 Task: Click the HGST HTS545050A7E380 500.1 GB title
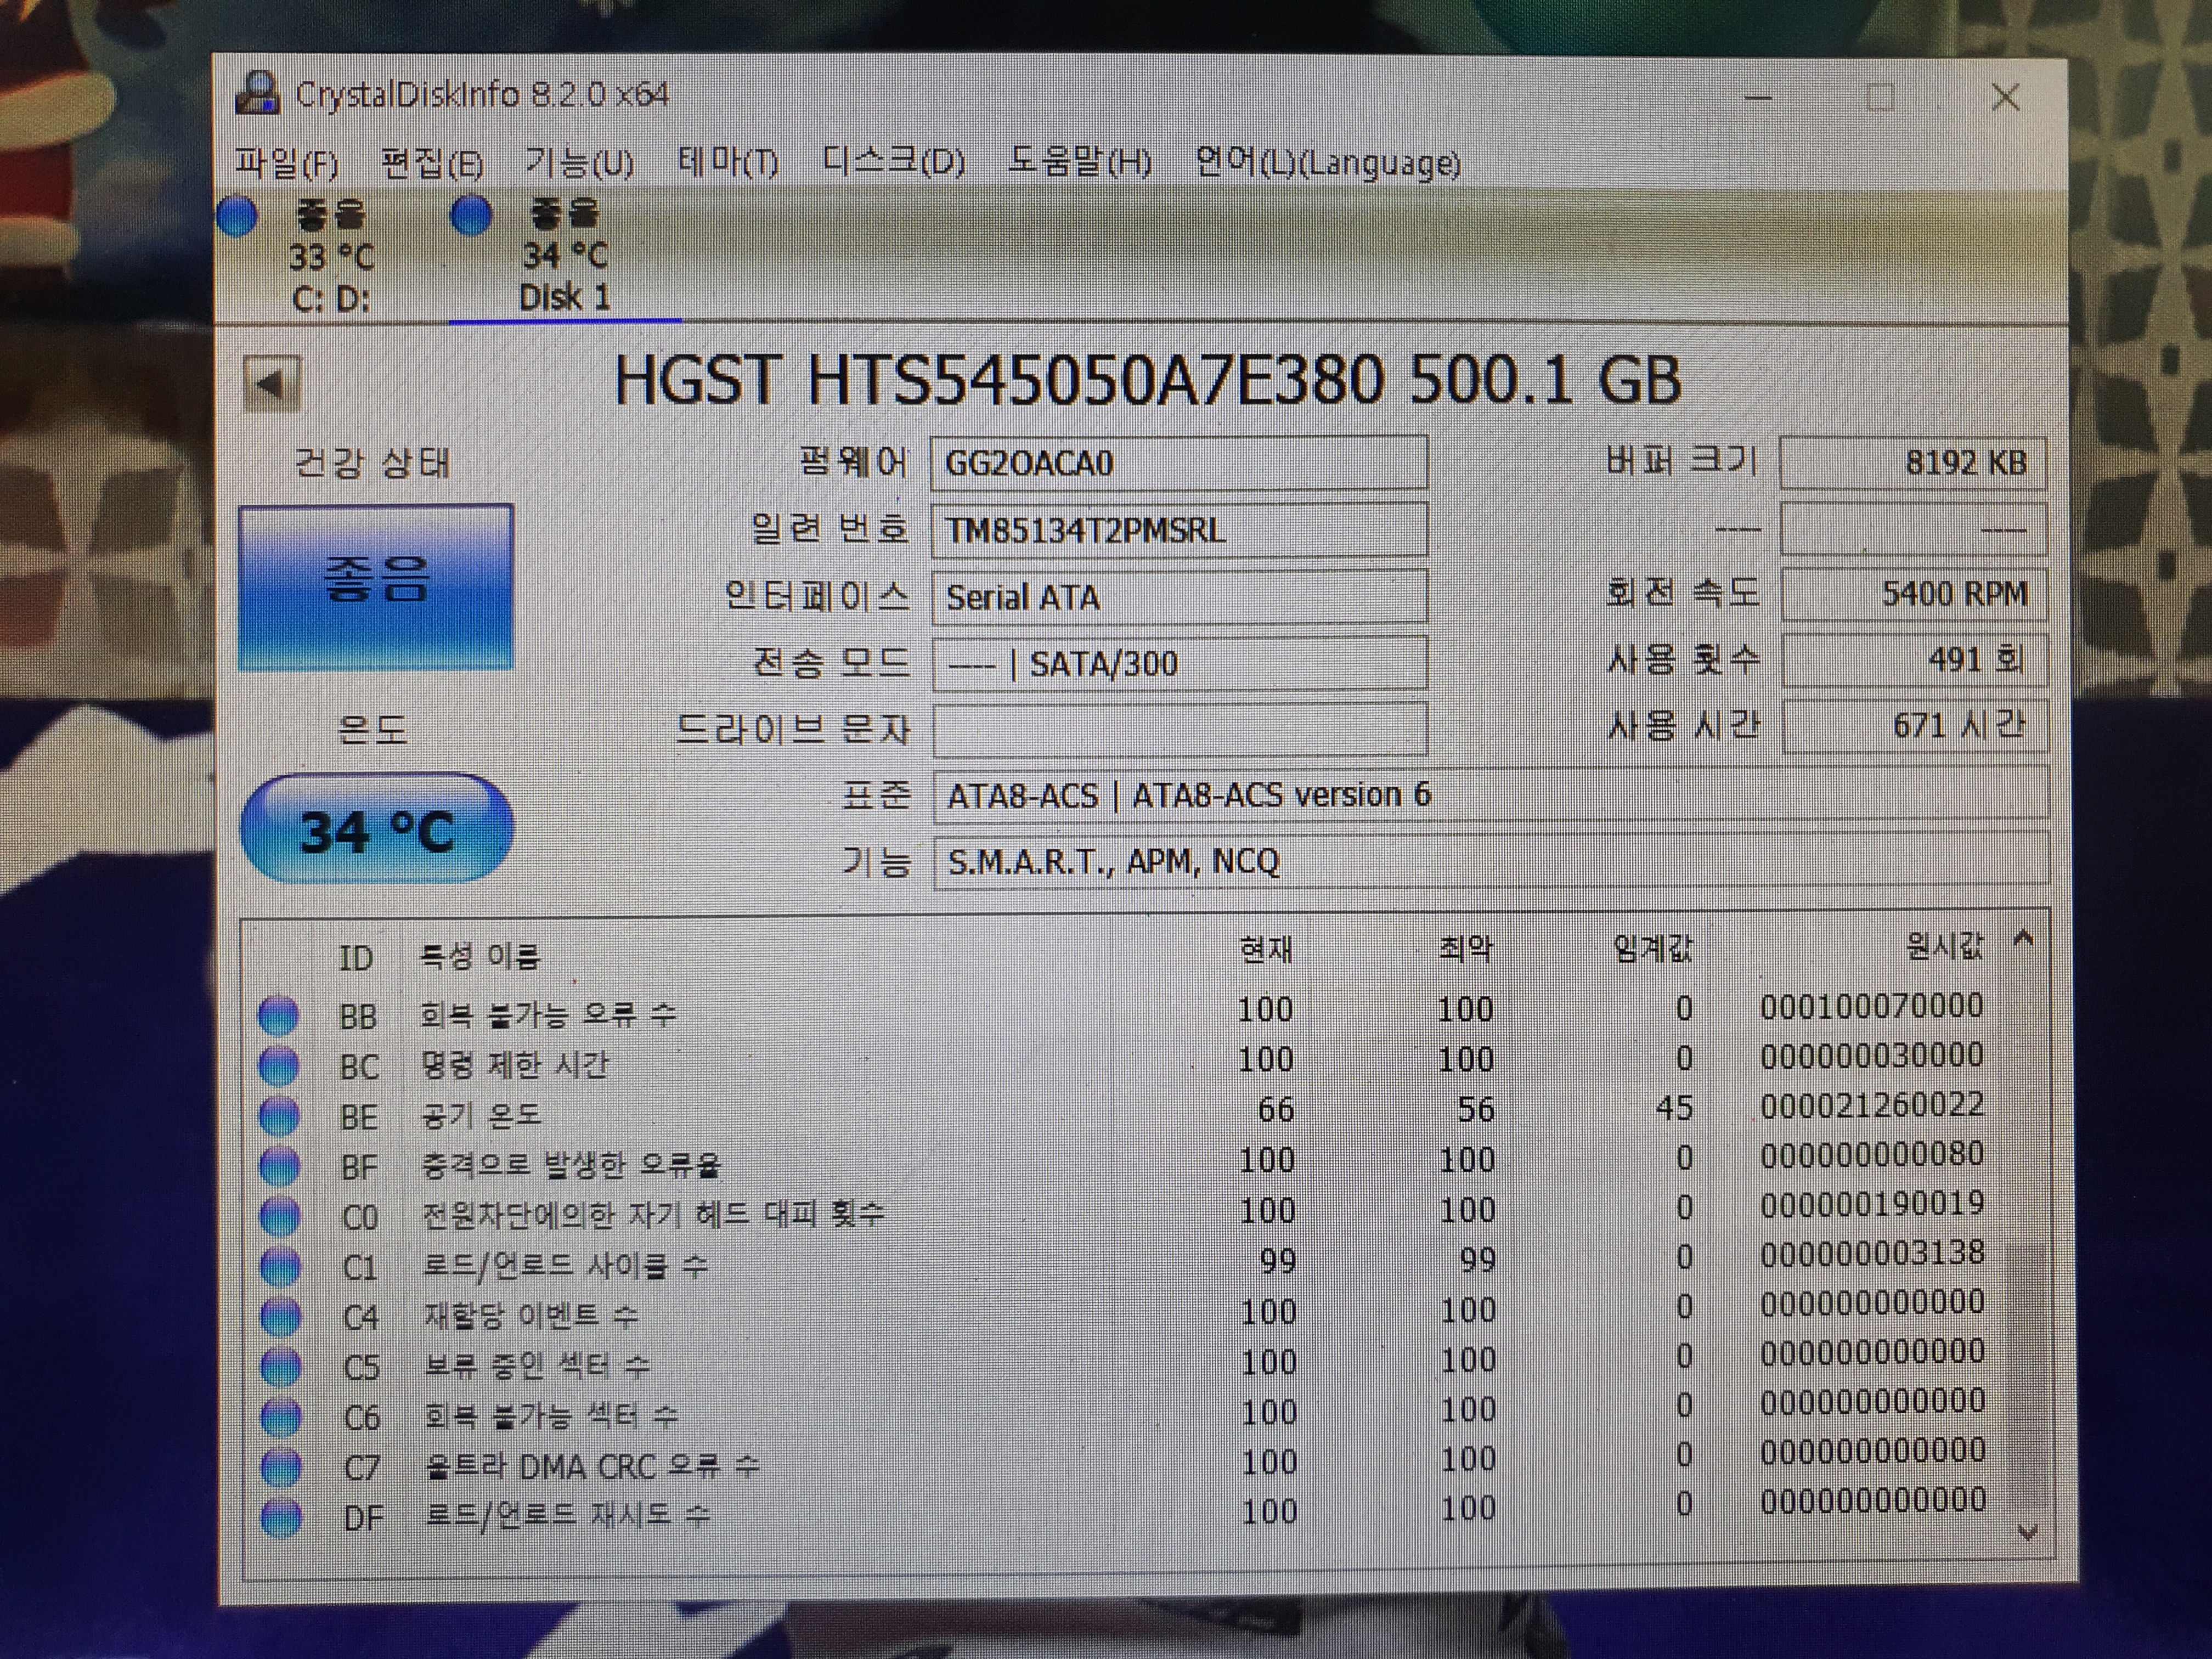click(1147, 381)
